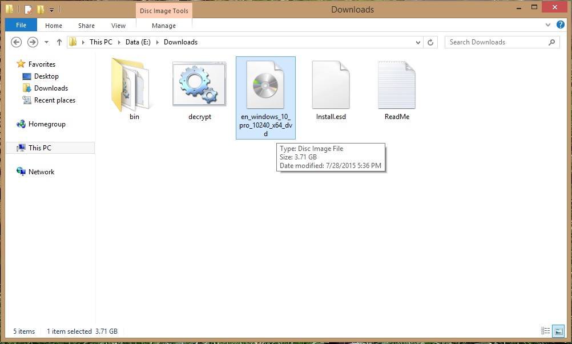Screen dimensions: 572x344
Task: Select Downloads under Favorites
Action: click(51, 88)
